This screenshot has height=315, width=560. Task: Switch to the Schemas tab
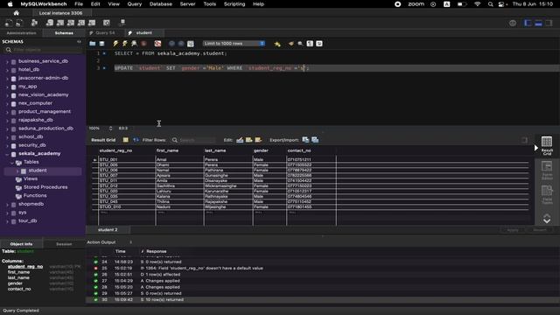point(64,33)
